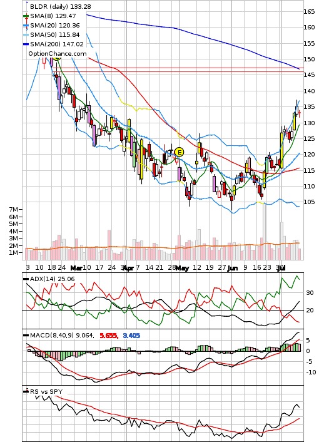The width and height of the screenshot is (329, 442).
Task: Click the 125 price axis label
Action: click(309, 139)
